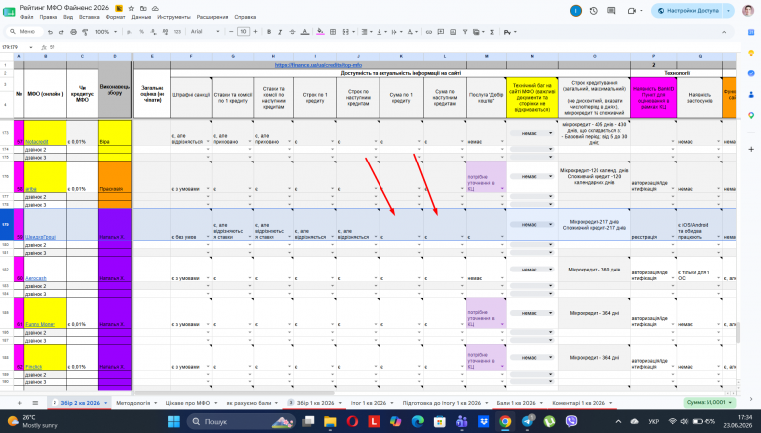Open the Файл menu

tap(26, 17)
